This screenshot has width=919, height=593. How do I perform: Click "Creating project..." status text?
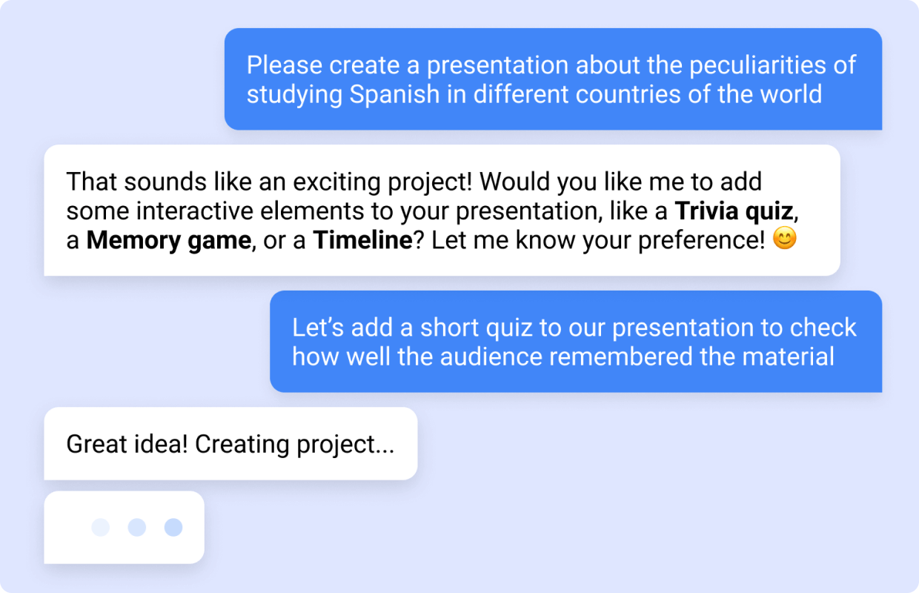pos(294,444)
